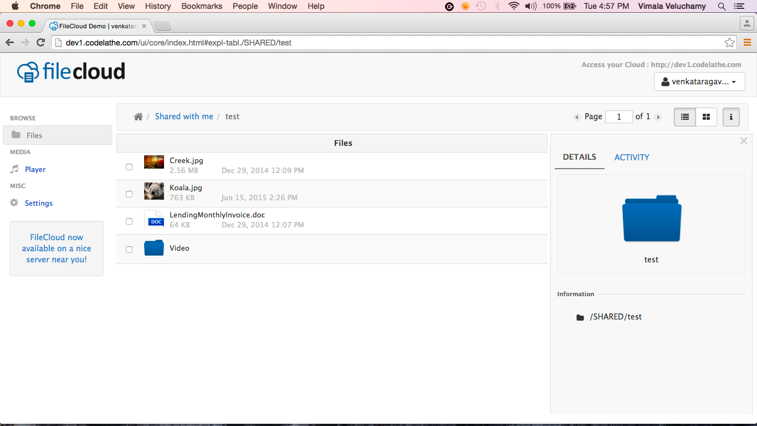757x426 pixels.
Task: Click the DOC file icon for LendingMonthlyInvoice
Action: (x=154, y=220)
